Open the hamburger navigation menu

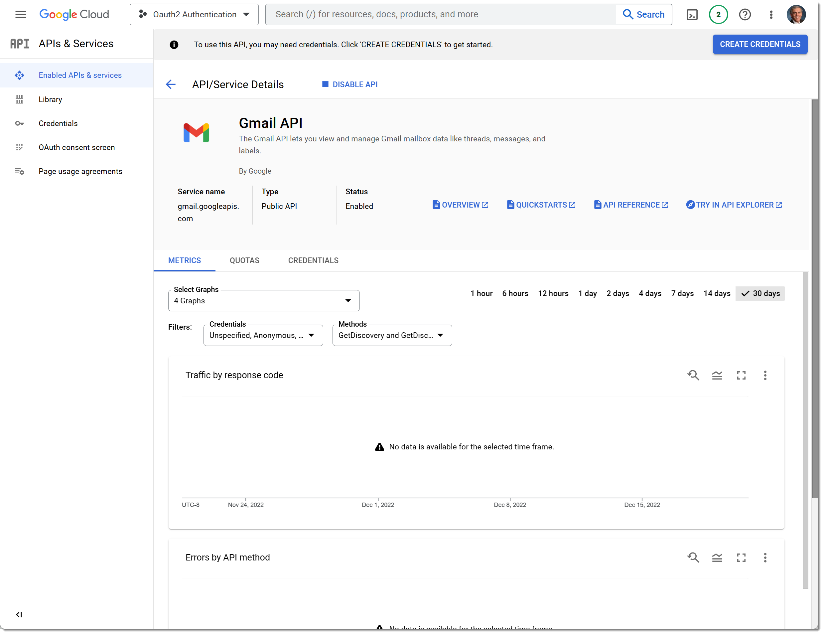[x=21, y=14]
